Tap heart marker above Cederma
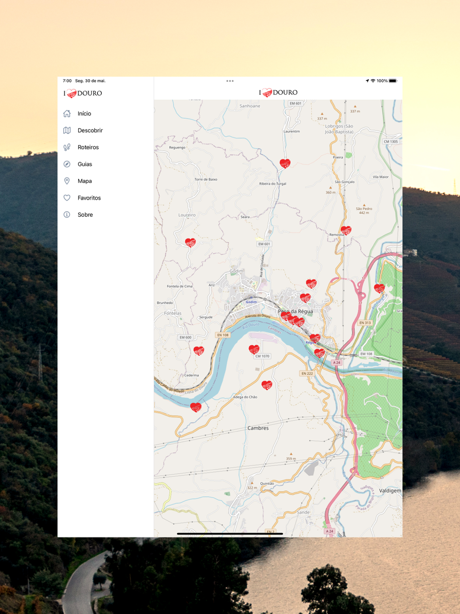 199,351
